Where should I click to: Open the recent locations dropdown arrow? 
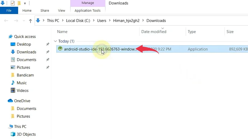pos(23,21)
